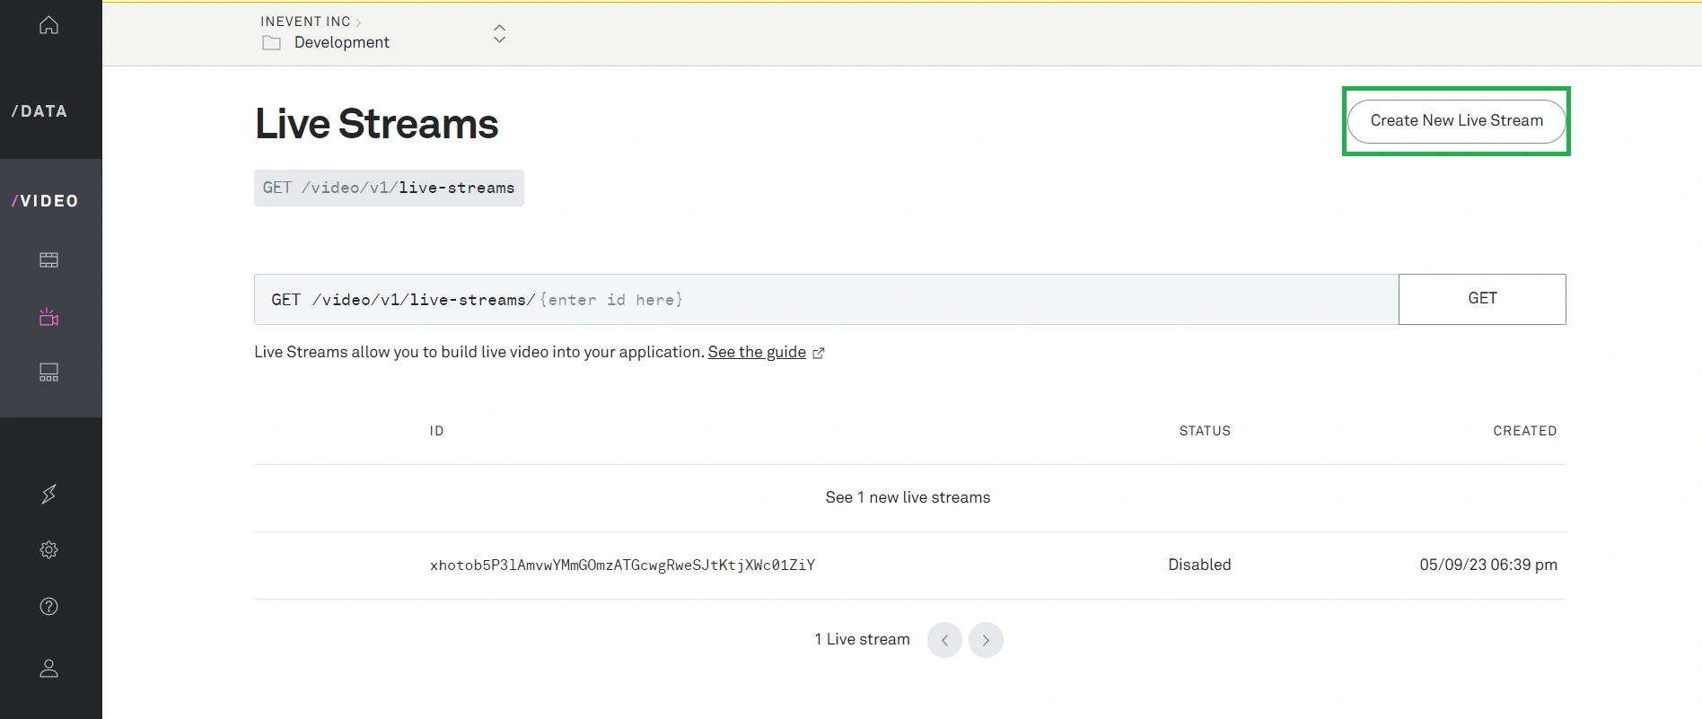Screen dimensions: 1702x719
Task: Click the GET /video/v1/live-streams endpoint badge
Action: (389, 188)
